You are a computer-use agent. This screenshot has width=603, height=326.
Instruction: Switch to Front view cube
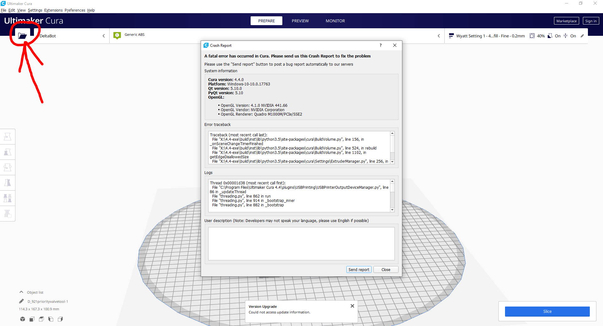[32, 319]
